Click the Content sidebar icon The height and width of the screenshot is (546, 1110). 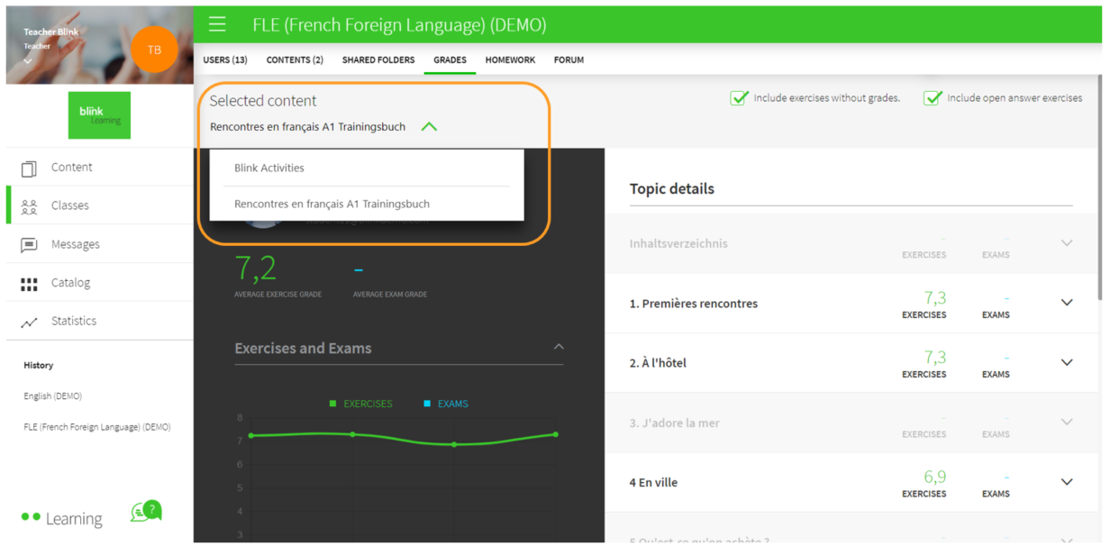click(29, 168)
